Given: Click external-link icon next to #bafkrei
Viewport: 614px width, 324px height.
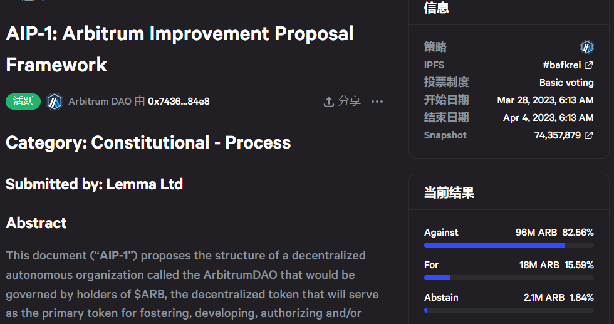Looking at the screenshot, I should pos(588,65).
